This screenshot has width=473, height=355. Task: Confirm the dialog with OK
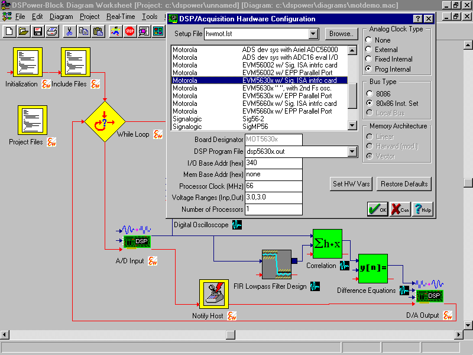(x=378, y=209)
